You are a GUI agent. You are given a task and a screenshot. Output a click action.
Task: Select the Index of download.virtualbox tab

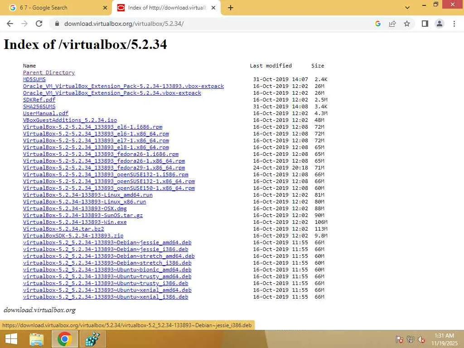click(x=167, y=8)
